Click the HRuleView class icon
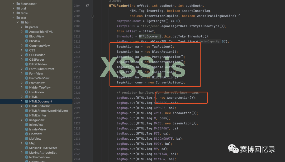The image size is (285, 162). (x=27, y=92)
